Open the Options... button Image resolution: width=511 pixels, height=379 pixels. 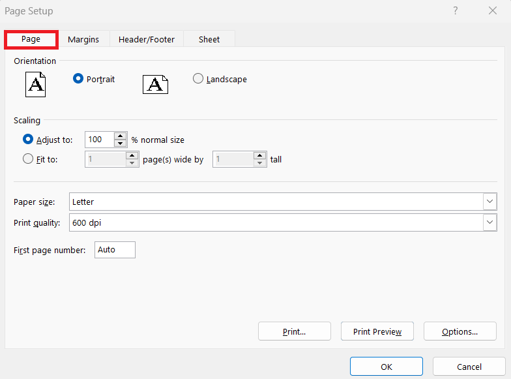point(460,331)
